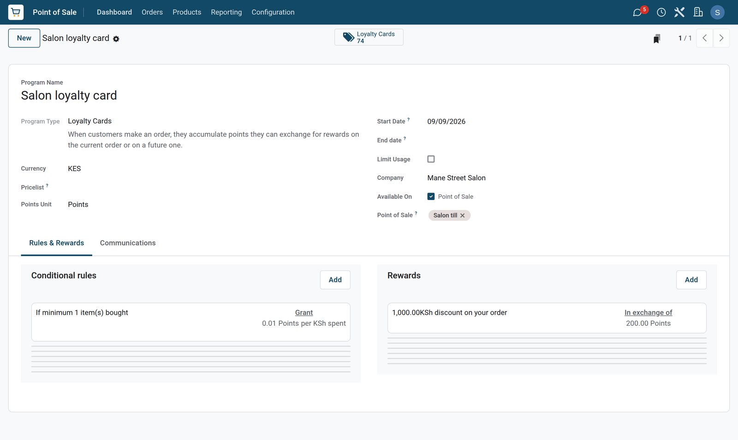Open the Configuration menu
The height and width of the screenshot is (440, 738).
[x=273, y=12]
